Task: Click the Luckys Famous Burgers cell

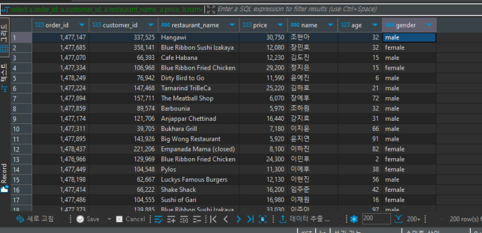Action: pos(198,179)
